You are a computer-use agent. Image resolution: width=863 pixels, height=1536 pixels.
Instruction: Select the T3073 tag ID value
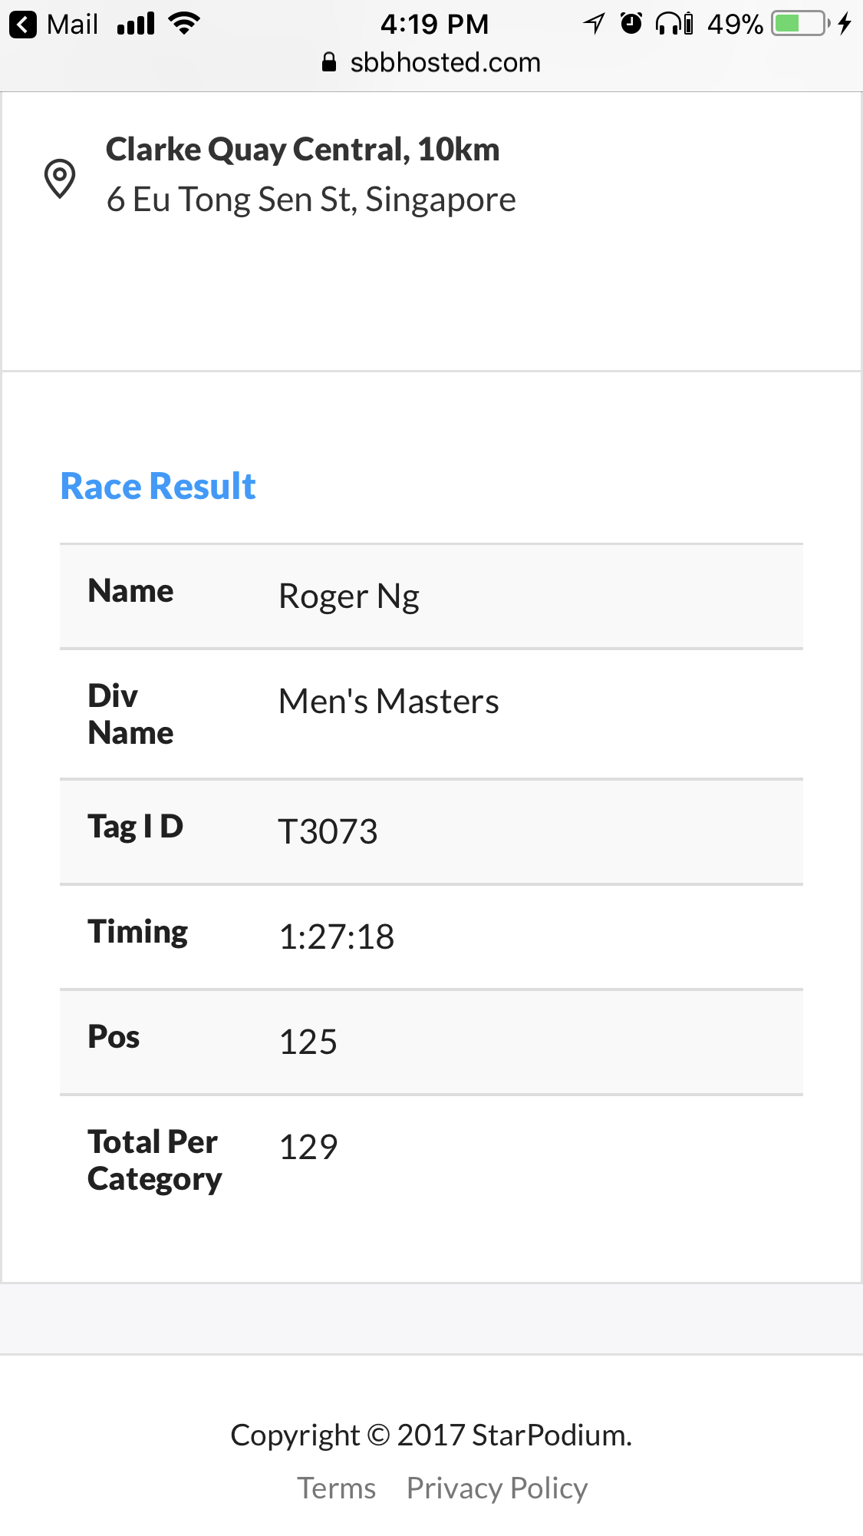tap(328, 831)
